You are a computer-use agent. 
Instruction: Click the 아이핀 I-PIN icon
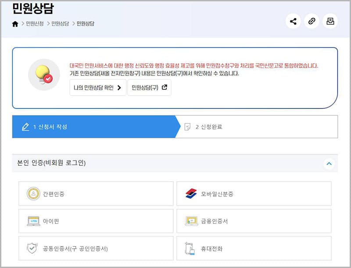(33, 221)
